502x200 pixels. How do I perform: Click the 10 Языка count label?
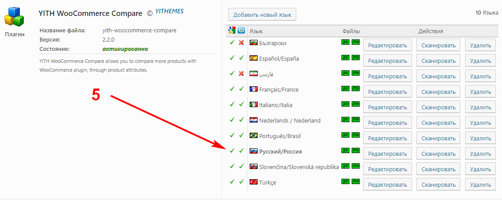(x=487, y=13)
